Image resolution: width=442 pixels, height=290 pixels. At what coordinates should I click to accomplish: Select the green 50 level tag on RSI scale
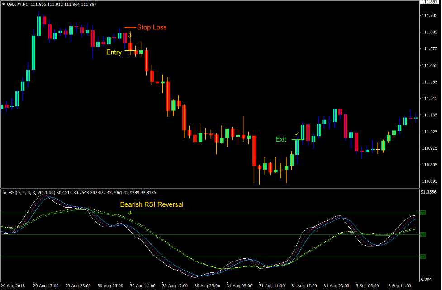tap(423, 234)
